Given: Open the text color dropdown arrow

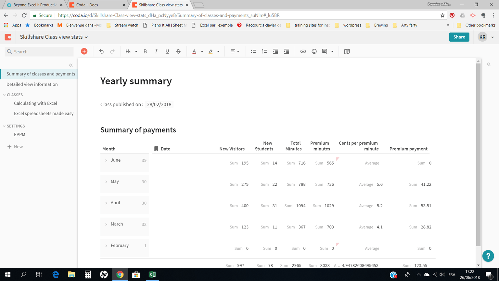Looking at the screenshot, I should (202, 51).
